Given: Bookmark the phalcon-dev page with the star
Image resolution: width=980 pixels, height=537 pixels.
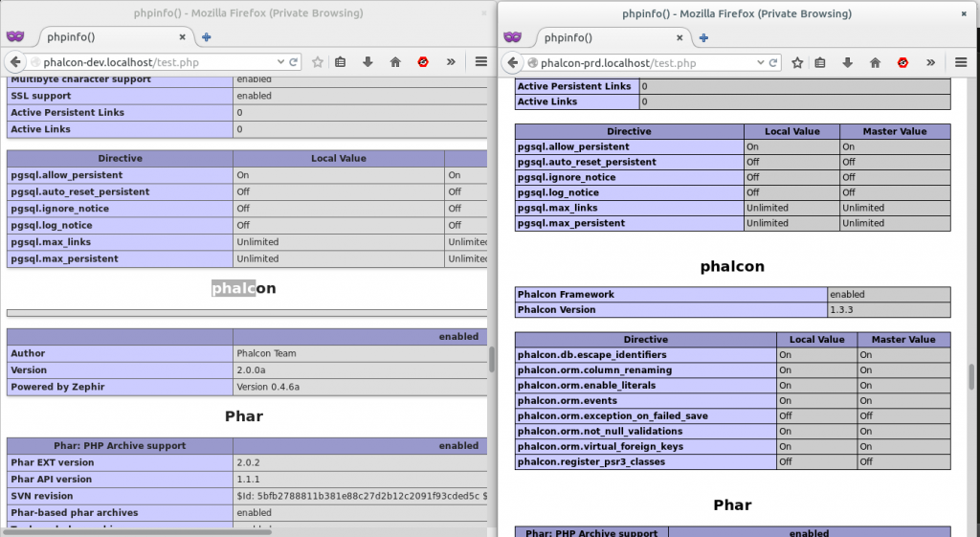Looking at the screenshot, I should (318, 62).
